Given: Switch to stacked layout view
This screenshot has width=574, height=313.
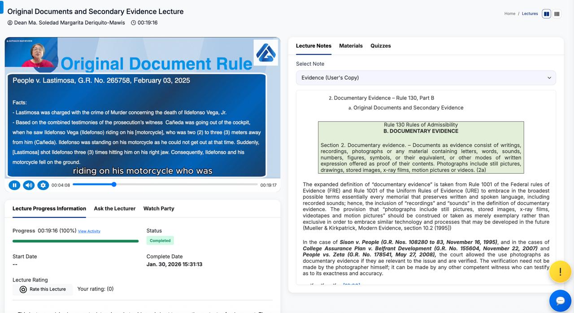Looking at the screenshot, I should (557, 14).
